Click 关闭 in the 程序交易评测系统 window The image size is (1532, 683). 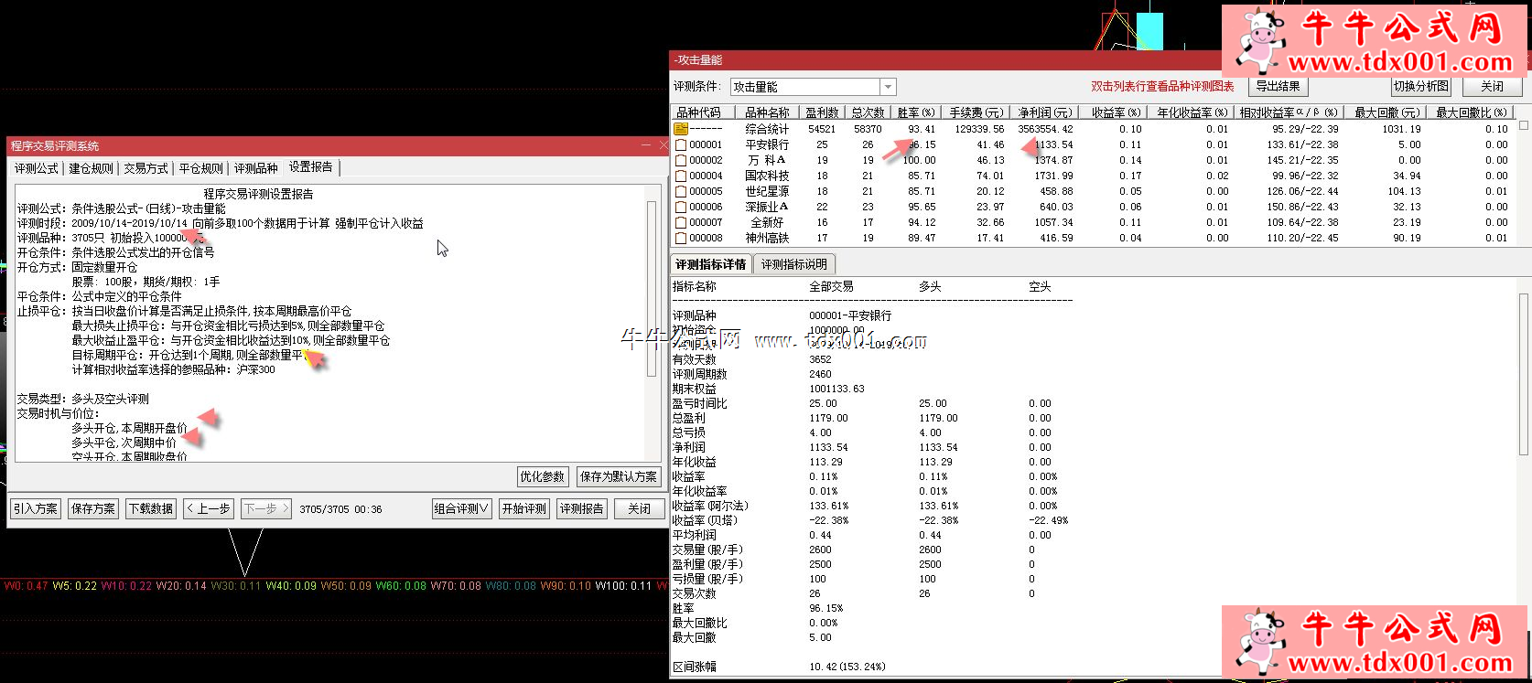coord(640,508)
